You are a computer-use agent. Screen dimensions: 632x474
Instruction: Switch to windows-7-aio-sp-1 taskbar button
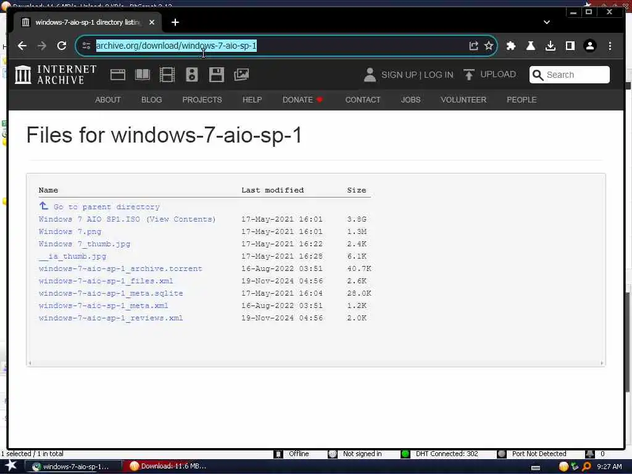[x=73, y=467]
